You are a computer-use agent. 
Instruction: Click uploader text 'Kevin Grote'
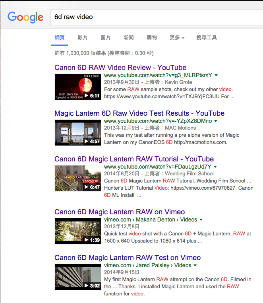tap(178, 82)
